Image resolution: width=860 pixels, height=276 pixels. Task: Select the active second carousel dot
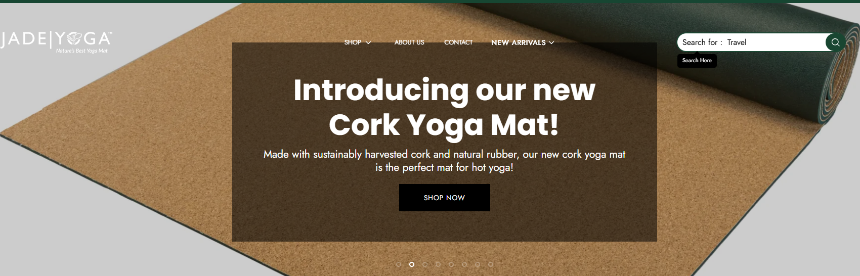pyautogui.click(x=412, y=264)
